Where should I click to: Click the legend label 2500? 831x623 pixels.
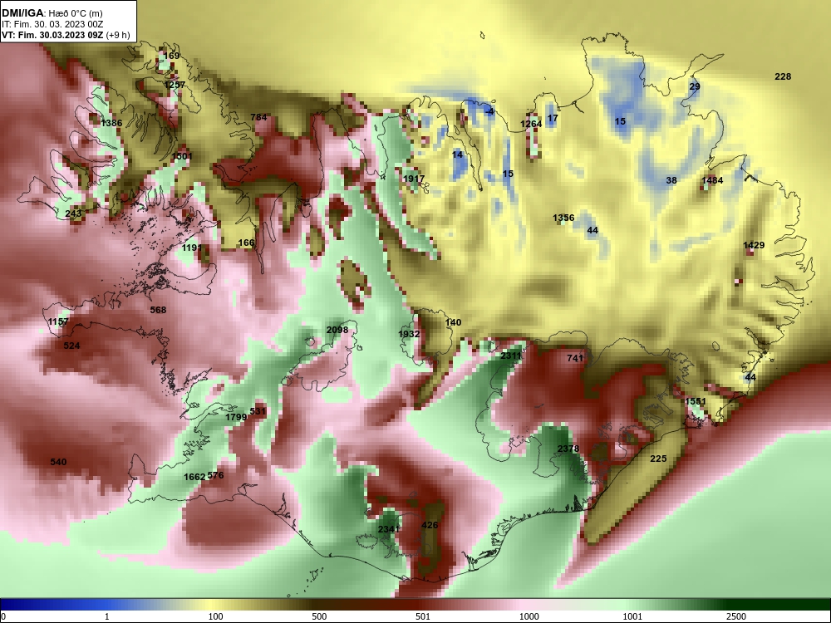(736, 616)
